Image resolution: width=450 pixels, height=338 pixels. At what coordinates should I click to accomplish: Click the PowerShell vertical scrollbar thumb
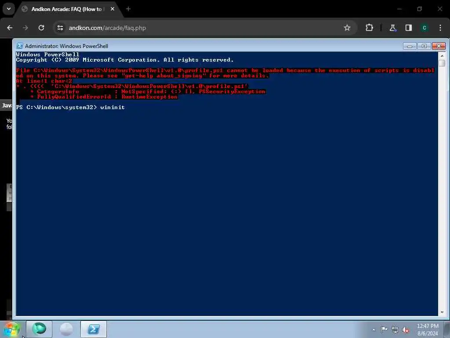pyautogui.click(x=442, y=62)
